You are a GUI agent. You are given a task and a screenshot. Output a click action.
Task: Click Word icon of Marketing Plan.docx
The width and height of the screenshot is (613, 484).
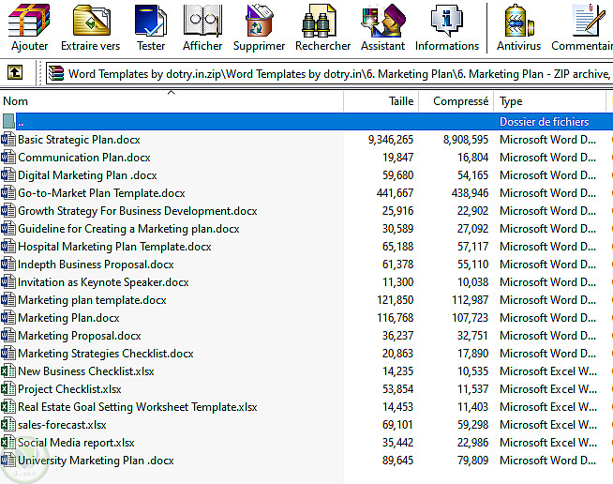(8, 317)
